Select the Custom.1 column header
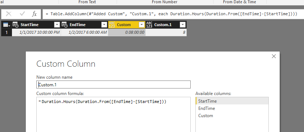 pyautogui.click(x=166, y=25)
